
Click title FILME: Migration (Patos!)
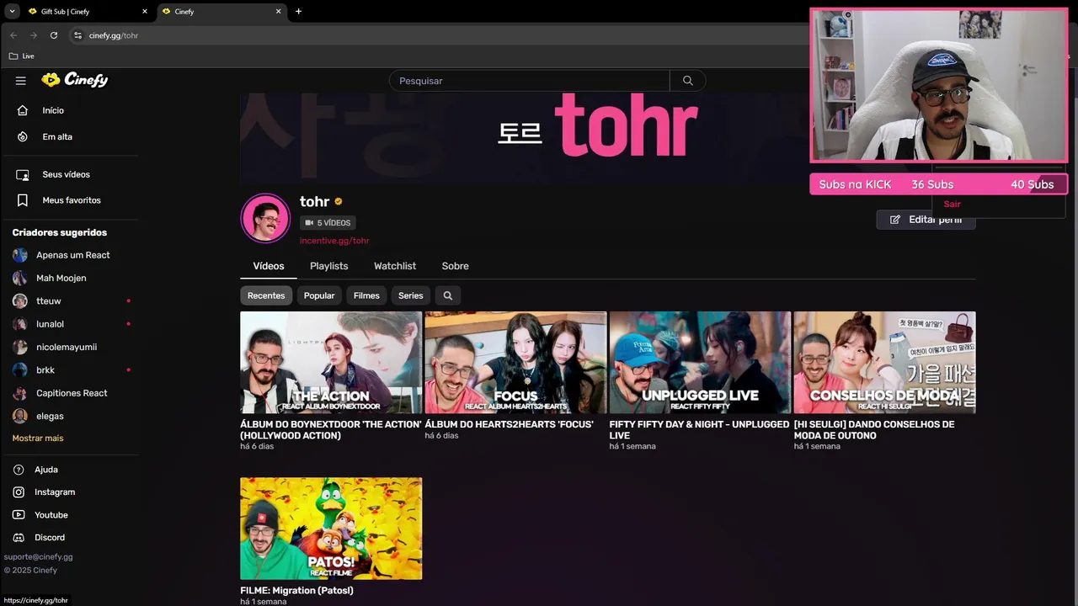[x=296, y=591]
